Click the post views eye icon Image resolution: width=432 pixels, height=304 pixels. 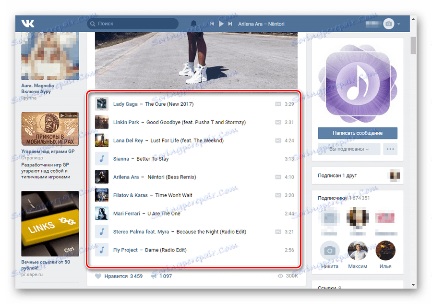(280, 276)
